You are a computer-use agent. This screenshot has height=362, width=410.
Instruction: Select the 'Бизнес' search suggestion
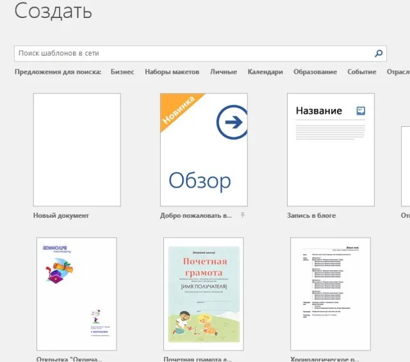[122, 72]
